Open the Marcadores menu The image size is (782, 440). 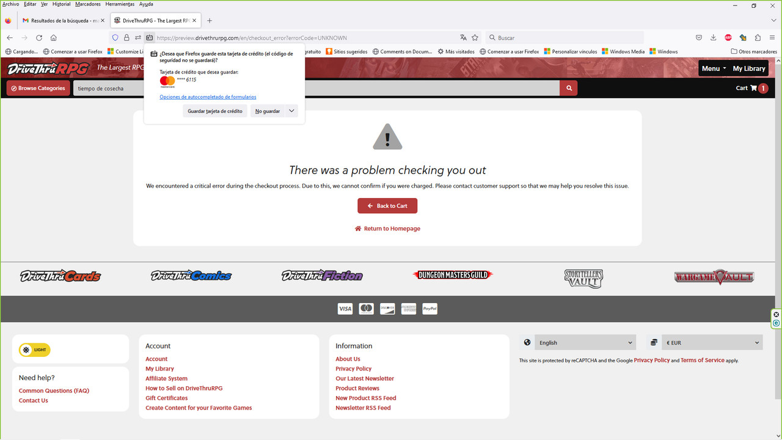(88, 4)
